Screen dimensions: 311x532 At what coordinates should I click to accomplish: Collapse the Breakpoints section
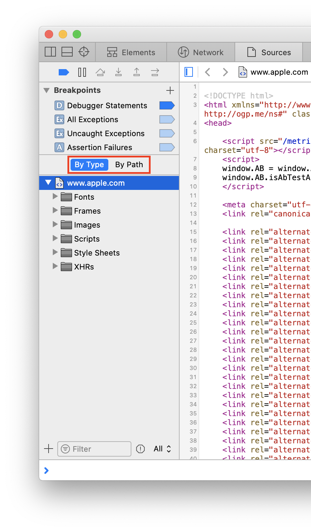[46, 90]
